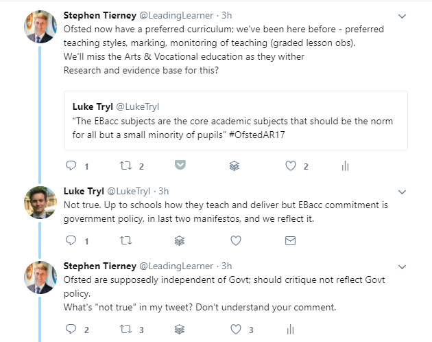Viewport: 432px width, 342px height.
Task: Like the last tweet with 3 likes
Action: pos(235,330)
